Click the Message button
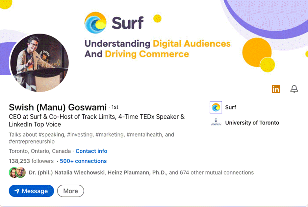 click(x=32, y=191)
